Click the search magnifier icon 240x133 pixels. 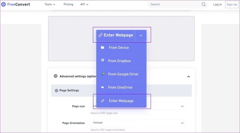[x=203, y=4]
